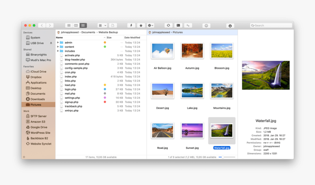Screen dimensions: 315x185
Task: Open Quick Connect with the lightning bolt icon
Action: pos(131,26)
